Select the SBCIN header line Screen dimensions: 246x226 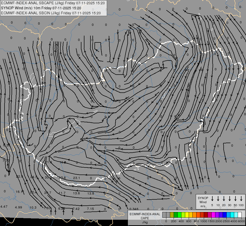[x=51, y=13]
